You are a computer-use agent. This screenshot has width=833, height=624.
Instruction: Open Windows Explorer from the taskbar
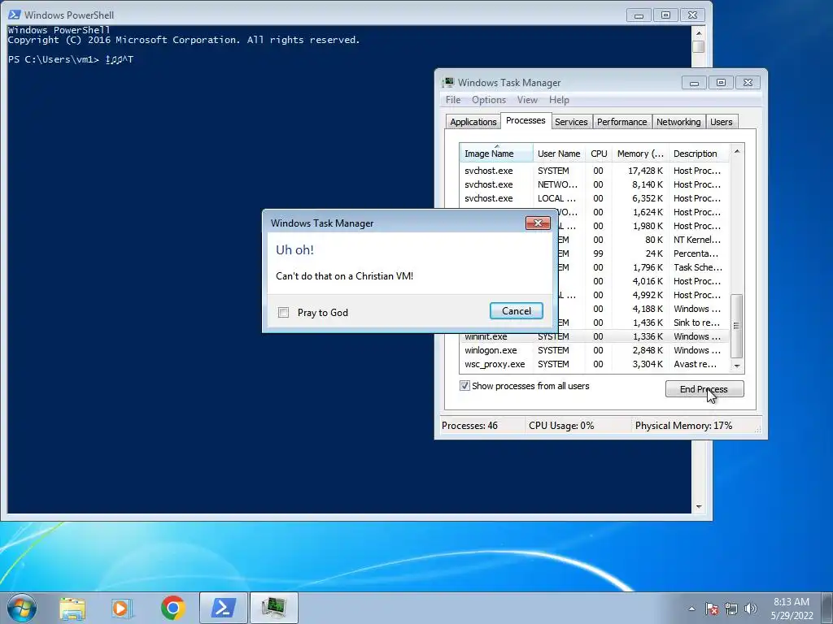tap(72, 608)
